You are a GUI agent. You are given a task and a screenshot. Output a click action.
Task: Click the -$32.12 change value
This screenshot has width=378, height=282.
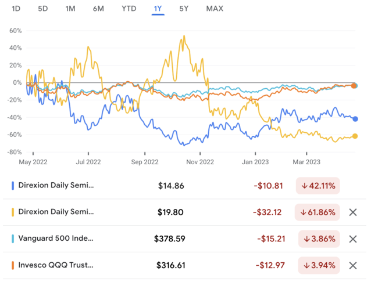coord(267,212)
